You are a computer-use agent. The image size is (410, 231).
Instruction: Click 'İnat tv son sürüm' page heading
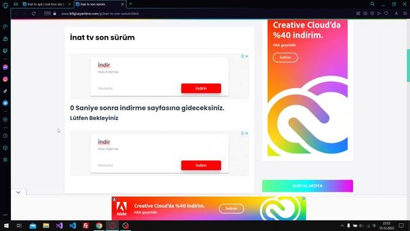pyautogui.click(x=102, y=37)
